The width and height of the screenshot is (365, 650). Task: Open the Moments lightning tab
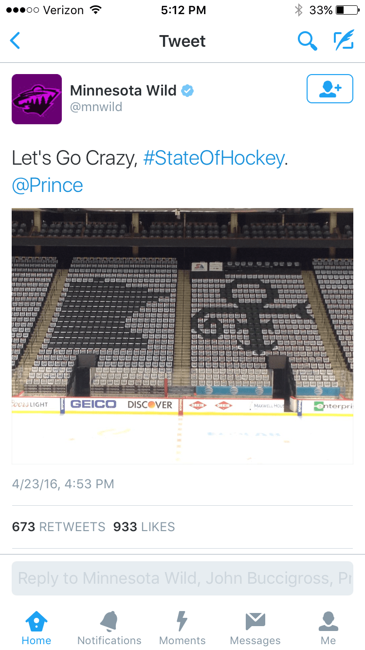[182, 628]
